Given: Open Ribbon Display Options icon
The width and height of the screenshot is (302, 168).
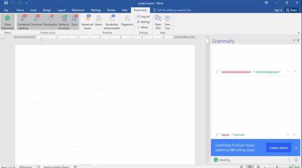Looking at the screenshot, I should click(266, 3).
